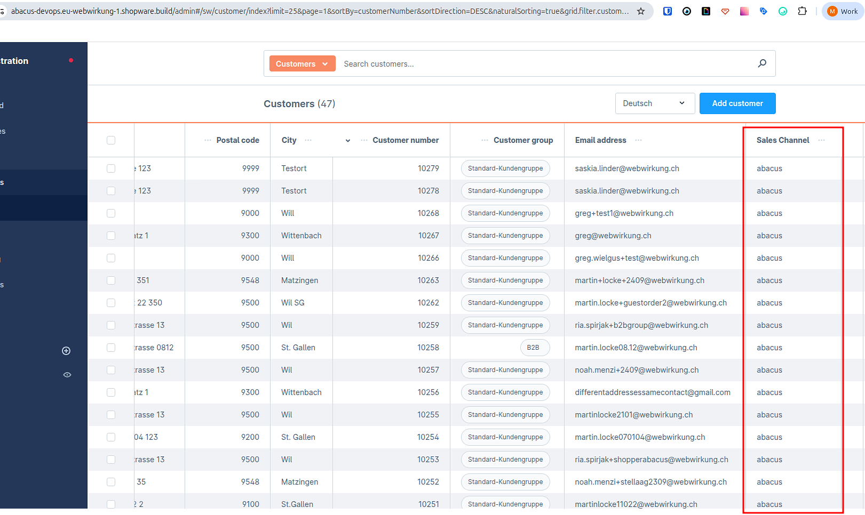The height and width of the screenshot is (515, 865).
Task: Click the eye icon in the sidebar
Action: click(67, 375)
